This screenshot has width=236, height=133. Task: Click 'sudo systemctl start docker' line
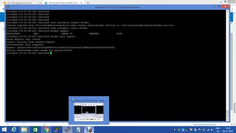[47, 28]
